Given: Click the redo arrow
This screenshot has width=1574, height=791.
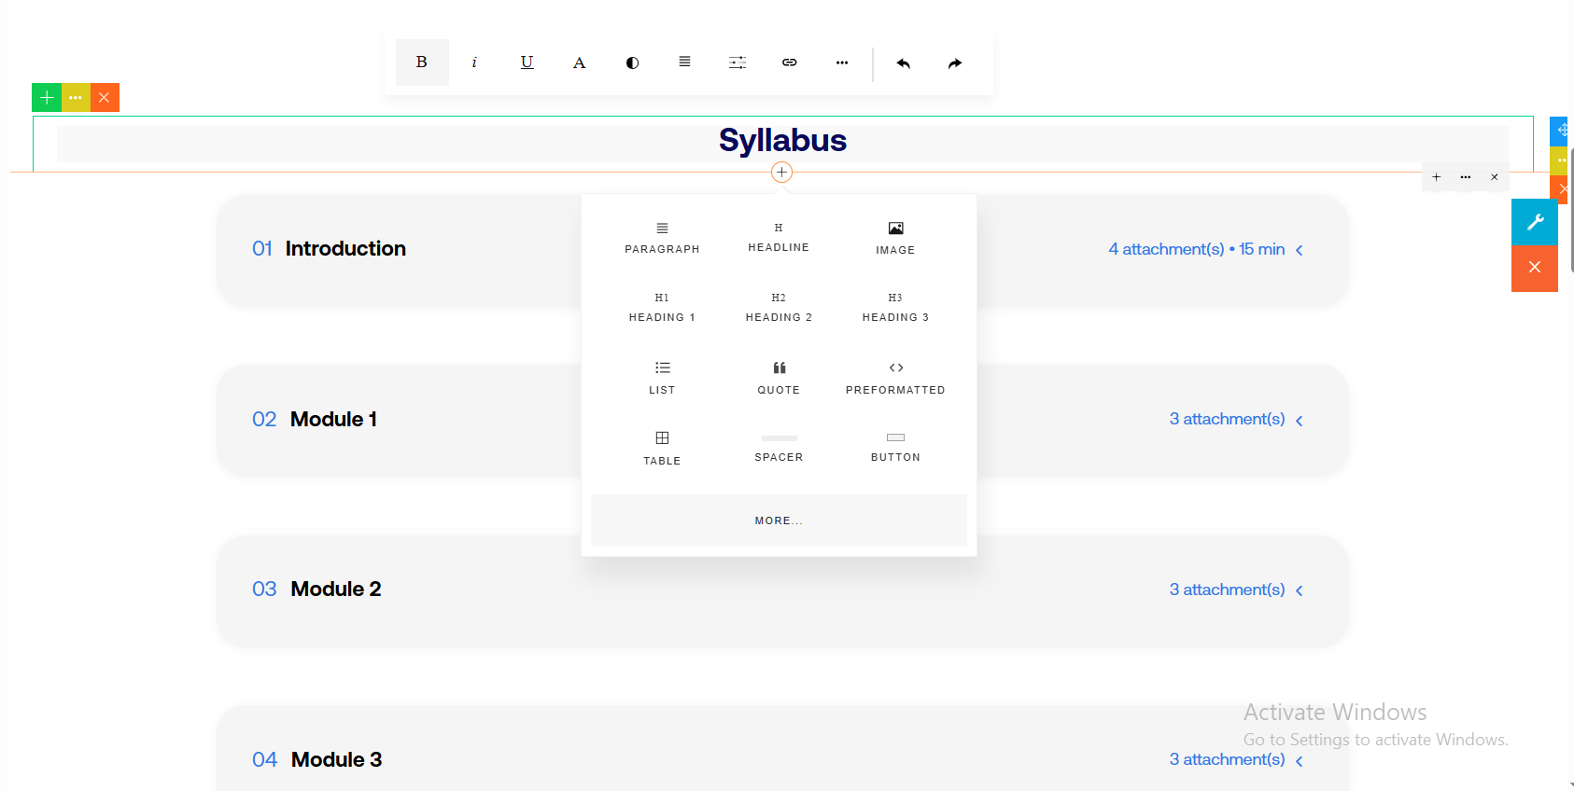Looking at the screenshot, I should [954, 63].
